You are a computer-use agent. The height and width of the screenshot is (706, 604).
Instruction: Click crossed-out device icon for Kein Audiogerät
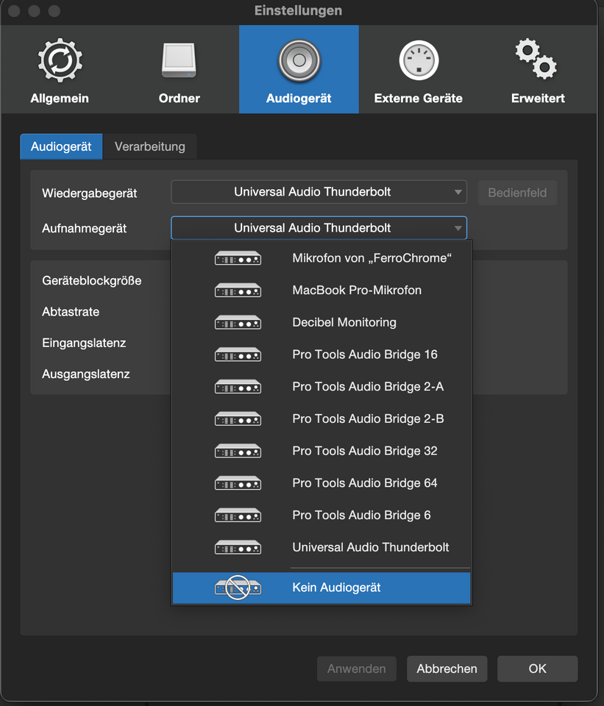click(x=238, y=588)
